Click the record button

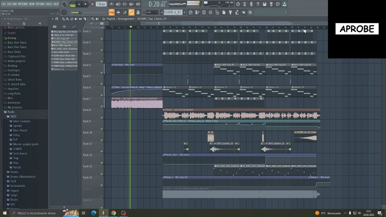point(92,4)
